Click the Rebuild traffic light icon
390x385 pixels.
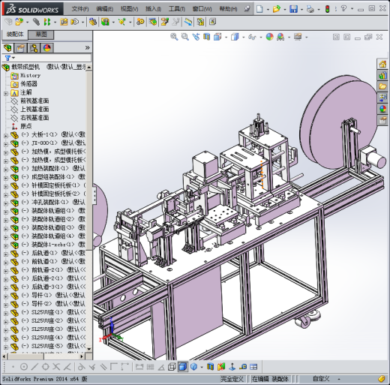pyautogui.click(x=327, y=9)
